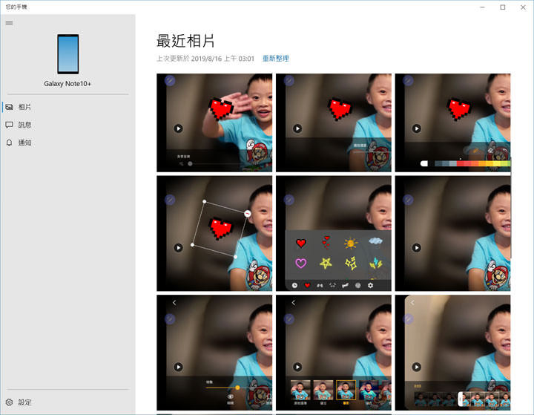Click the play button on the waving-hand photo
534x415 pixels.
178,128
